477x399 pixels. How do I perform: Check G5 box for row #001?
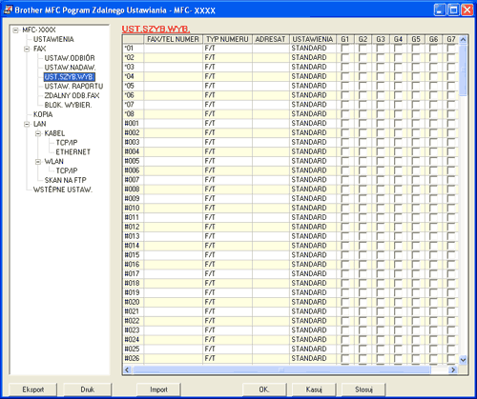[x=415, y=124]
